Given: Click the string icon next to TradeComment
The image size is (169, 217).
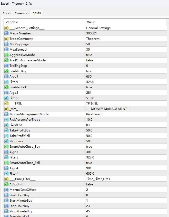Looking at the screenshot, I should pos(6,39).
